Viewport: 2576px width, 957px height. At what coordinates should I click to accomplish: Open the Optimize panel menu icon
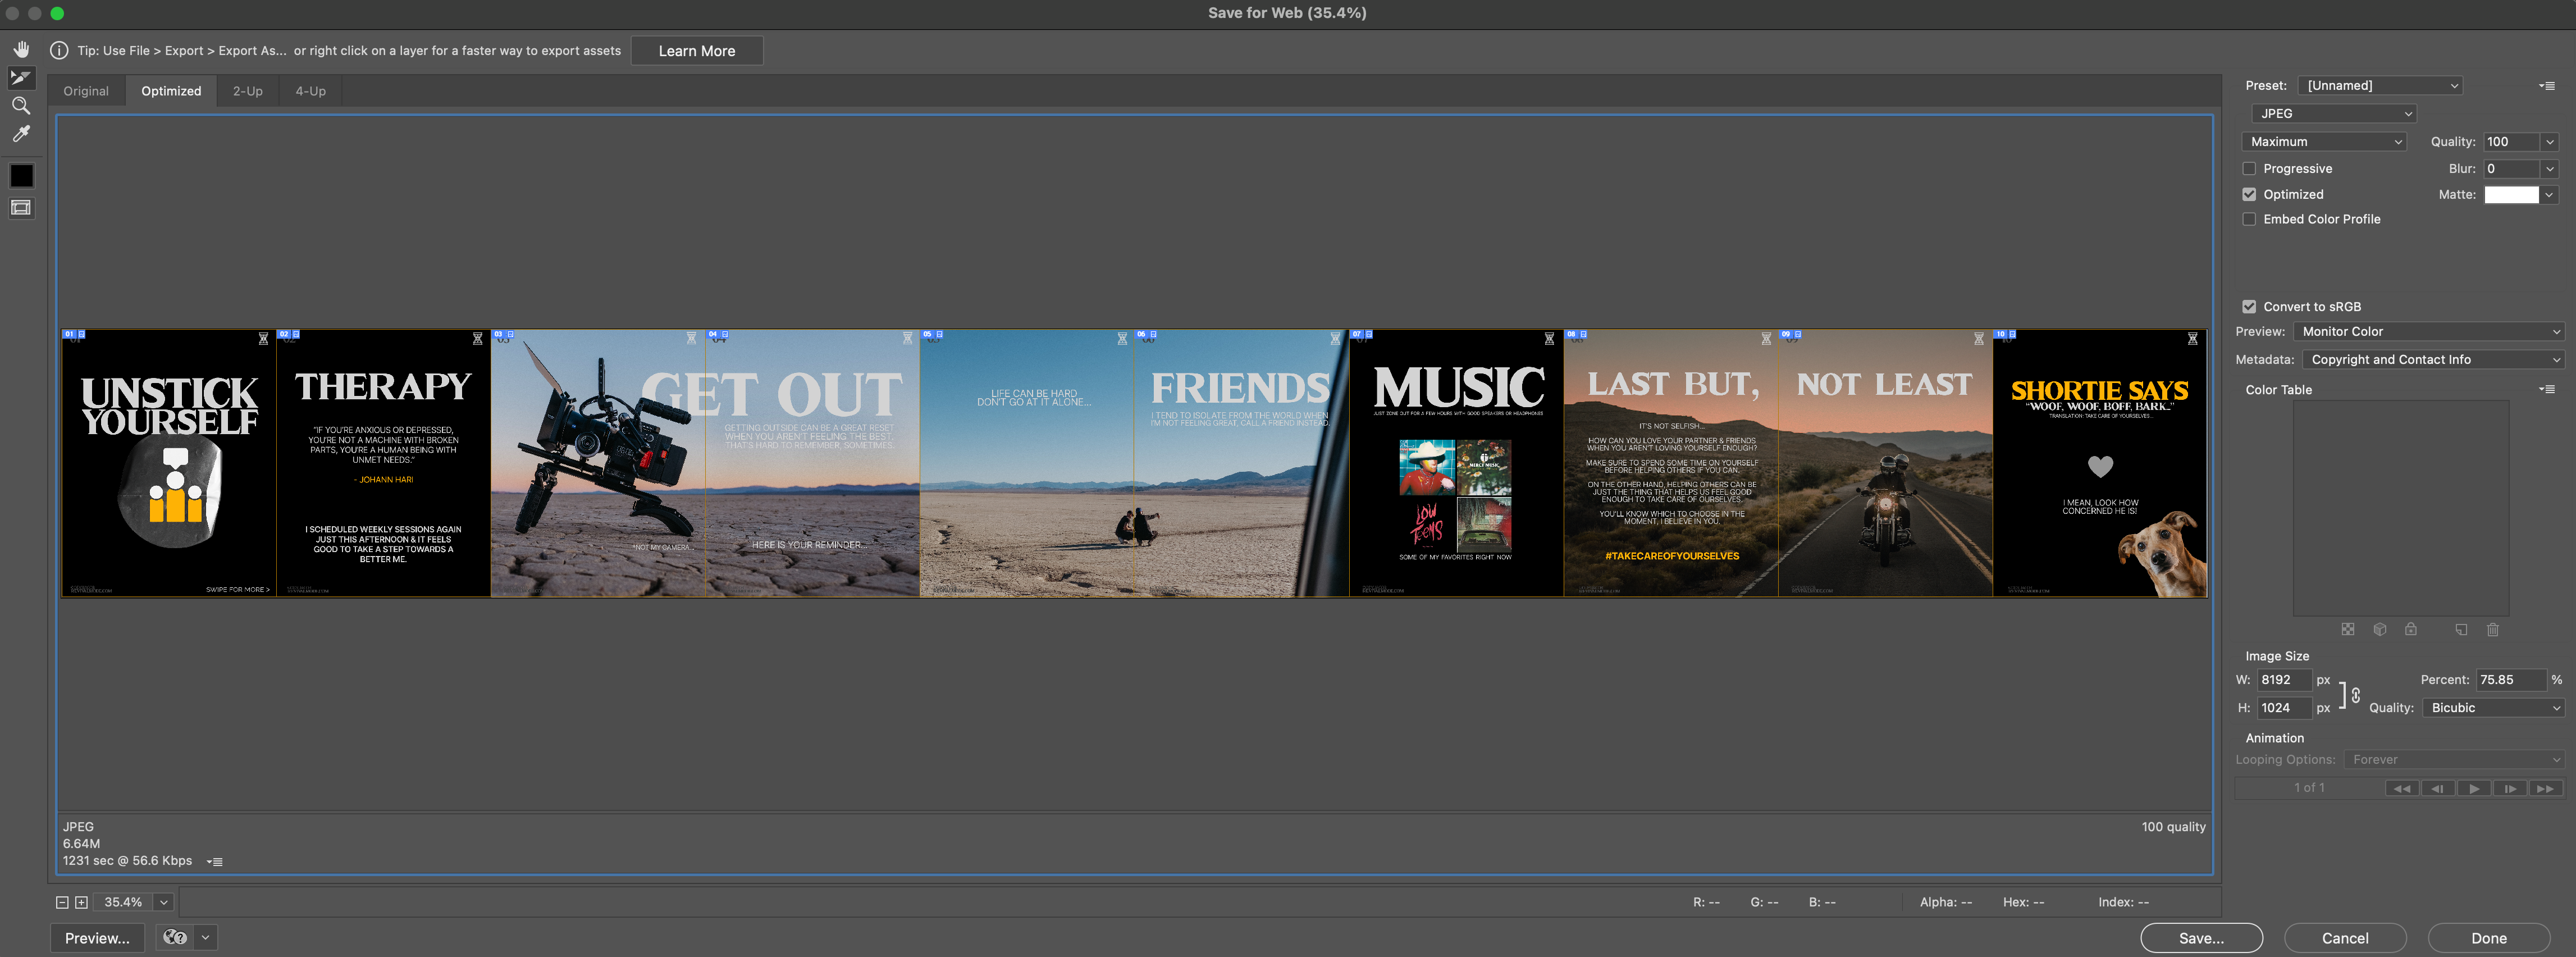pyautogui.click(x=2546, y=86)
